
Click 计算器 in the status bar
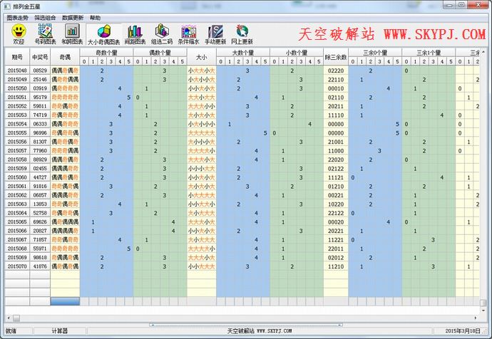pyautogui.click(x=60, y=331)
